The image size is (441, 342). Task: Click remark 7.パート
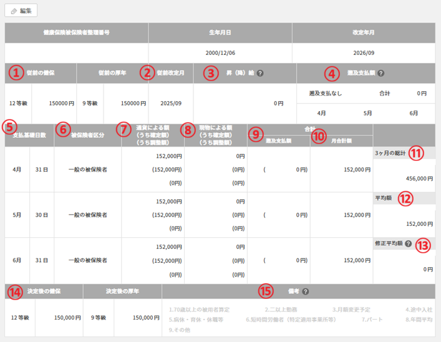pyautogui.click(x=372, y=320)
